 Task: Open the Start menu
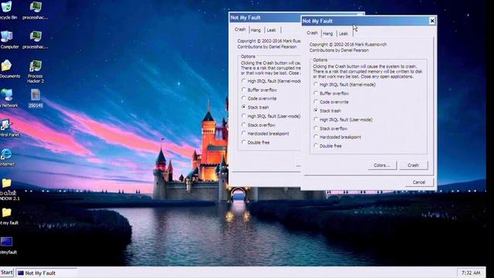click(7, 273)
